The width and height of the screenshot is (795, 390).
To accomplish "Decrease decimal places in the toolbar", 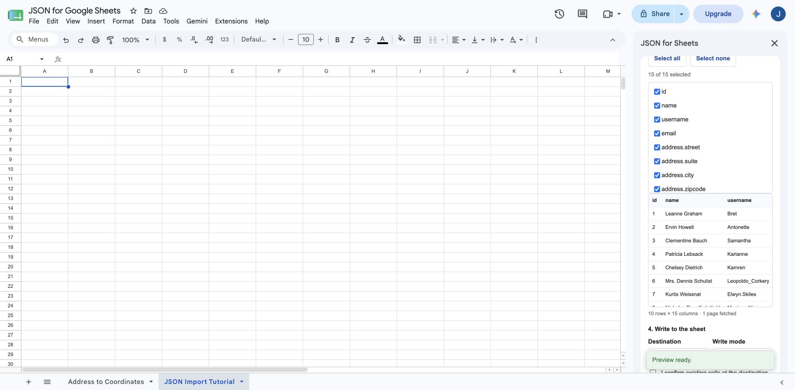I will click(194, 40).
